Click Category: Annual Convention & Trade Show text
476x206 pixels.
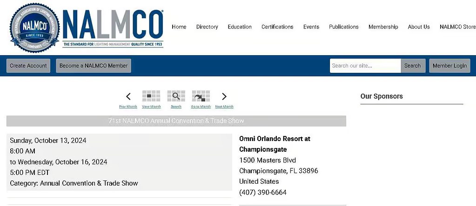[74, 183]
